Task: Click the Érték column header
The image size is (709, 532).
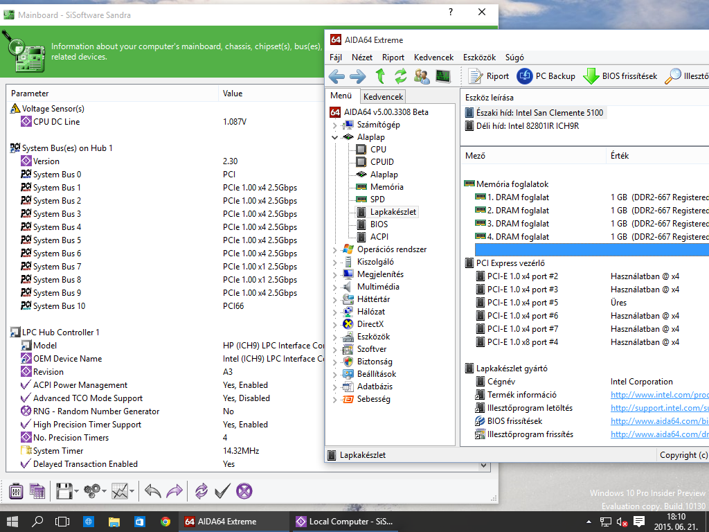Action: (657, 156)
